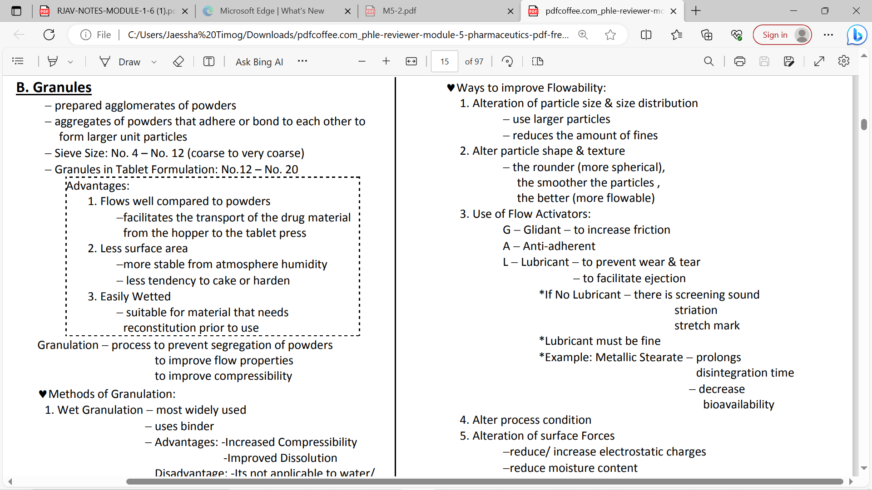
Task: Click the page number input field
Action: coord(444,61)
